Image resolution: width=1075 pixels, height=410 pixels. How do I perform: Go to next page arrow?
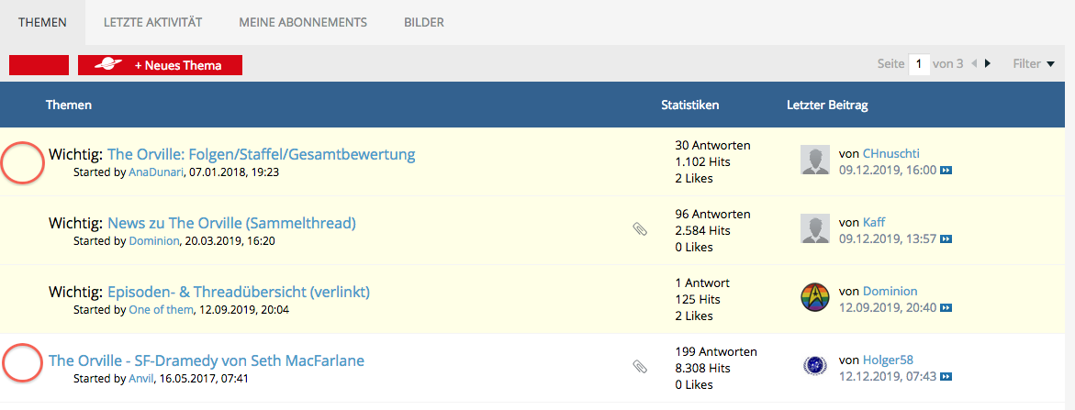point(988,64)
